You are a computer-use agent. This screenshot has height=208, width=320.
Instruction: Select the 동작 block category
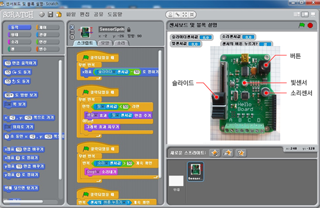[x=20, y=27]
